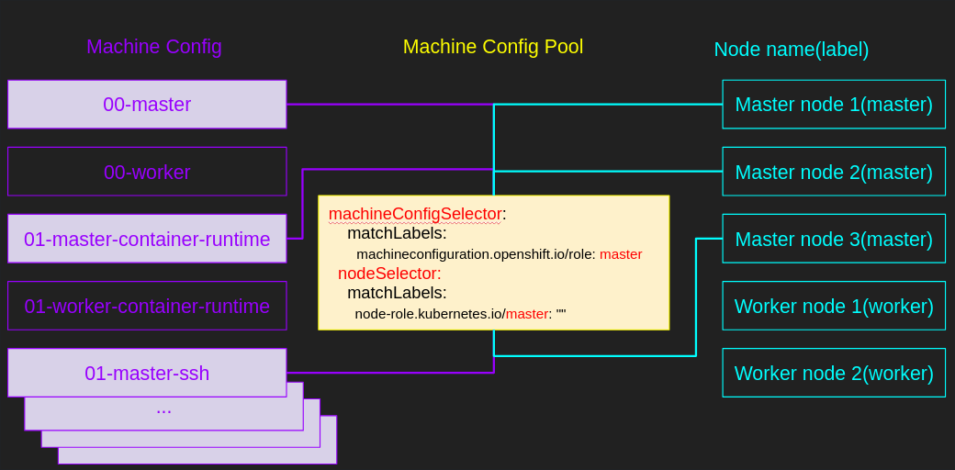Click the purple Machine Config heading

click(x=153, y=47)
